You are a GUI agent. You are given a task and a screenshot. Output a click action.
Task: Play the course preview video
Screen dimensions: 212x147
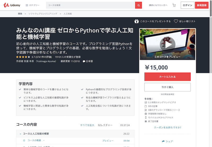(x=167, y=44)
